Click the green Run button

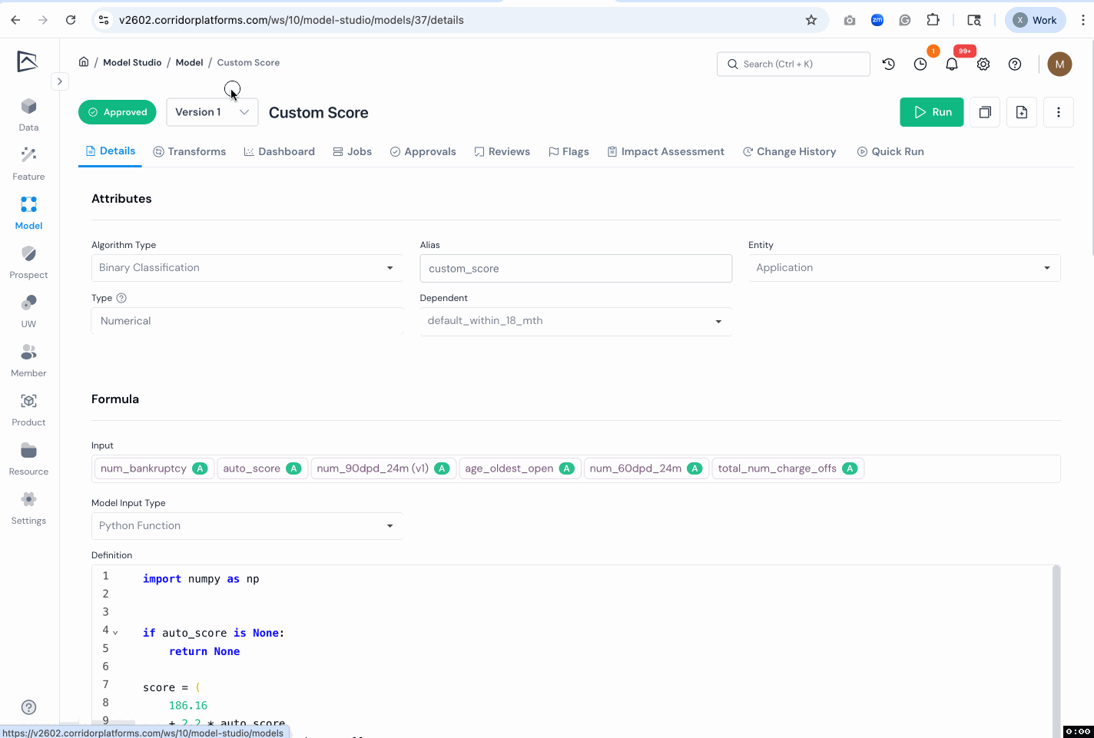931,112
